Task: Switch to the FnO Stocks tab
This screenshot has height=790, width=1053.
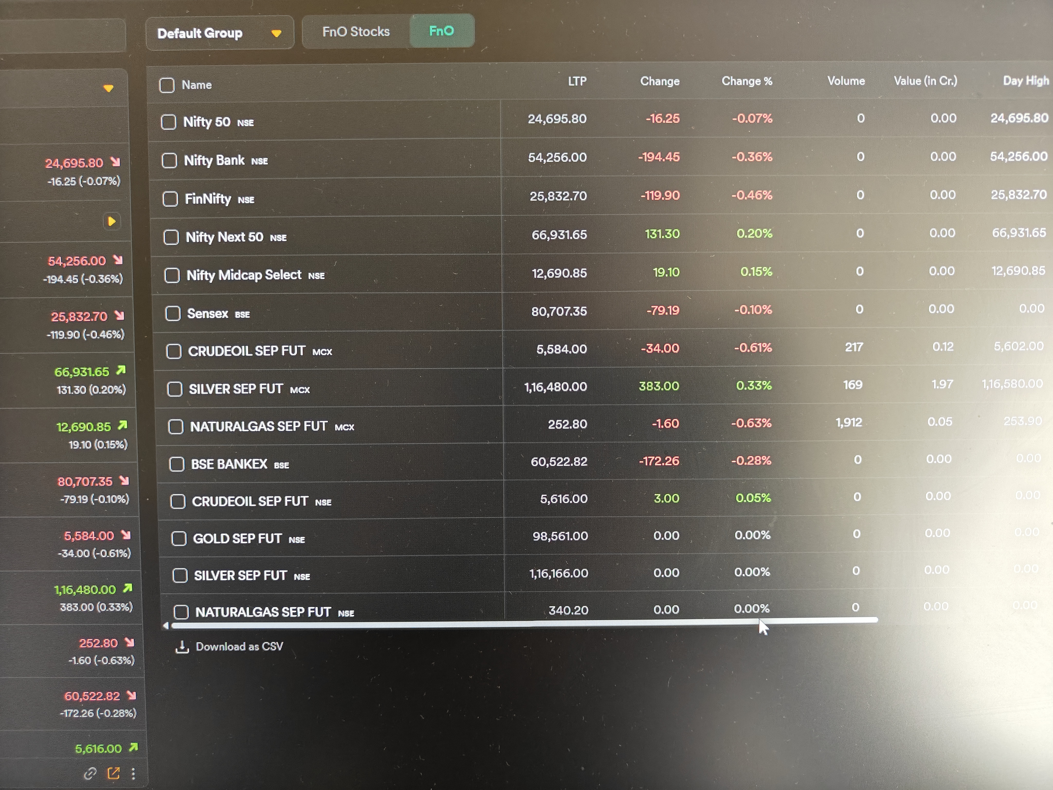Action: pos(356,32)
